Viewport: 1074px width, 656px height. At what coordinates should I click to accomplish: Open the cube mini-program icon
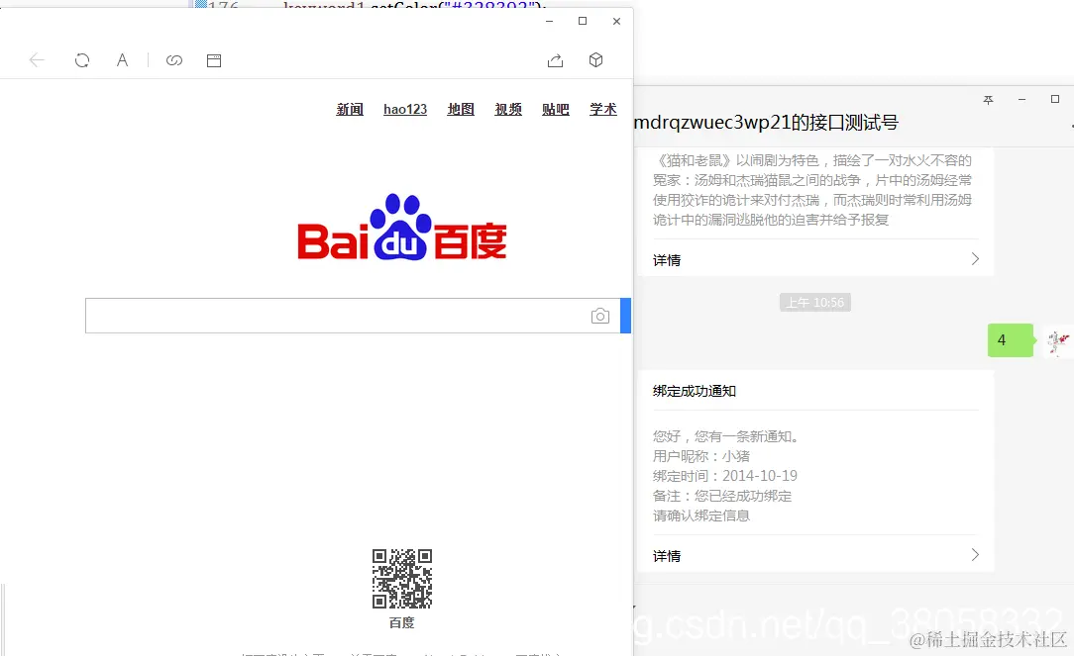tap(595, 60)
